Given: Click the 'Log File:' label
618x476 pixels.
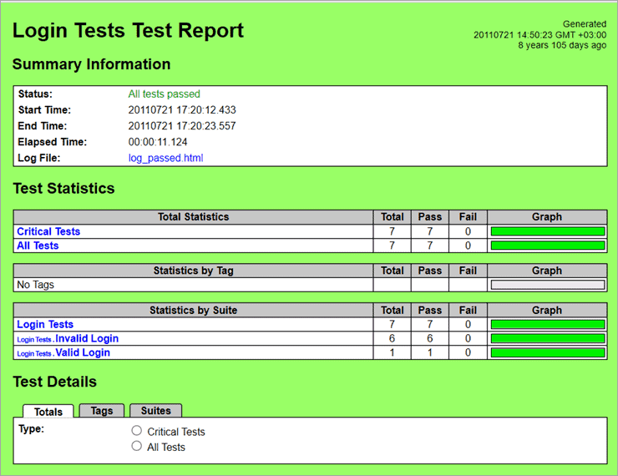Looking at the screenshot, I should 39,158.
